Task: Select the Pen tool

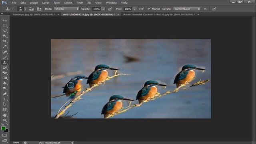Action: click(x=5, y=94)
